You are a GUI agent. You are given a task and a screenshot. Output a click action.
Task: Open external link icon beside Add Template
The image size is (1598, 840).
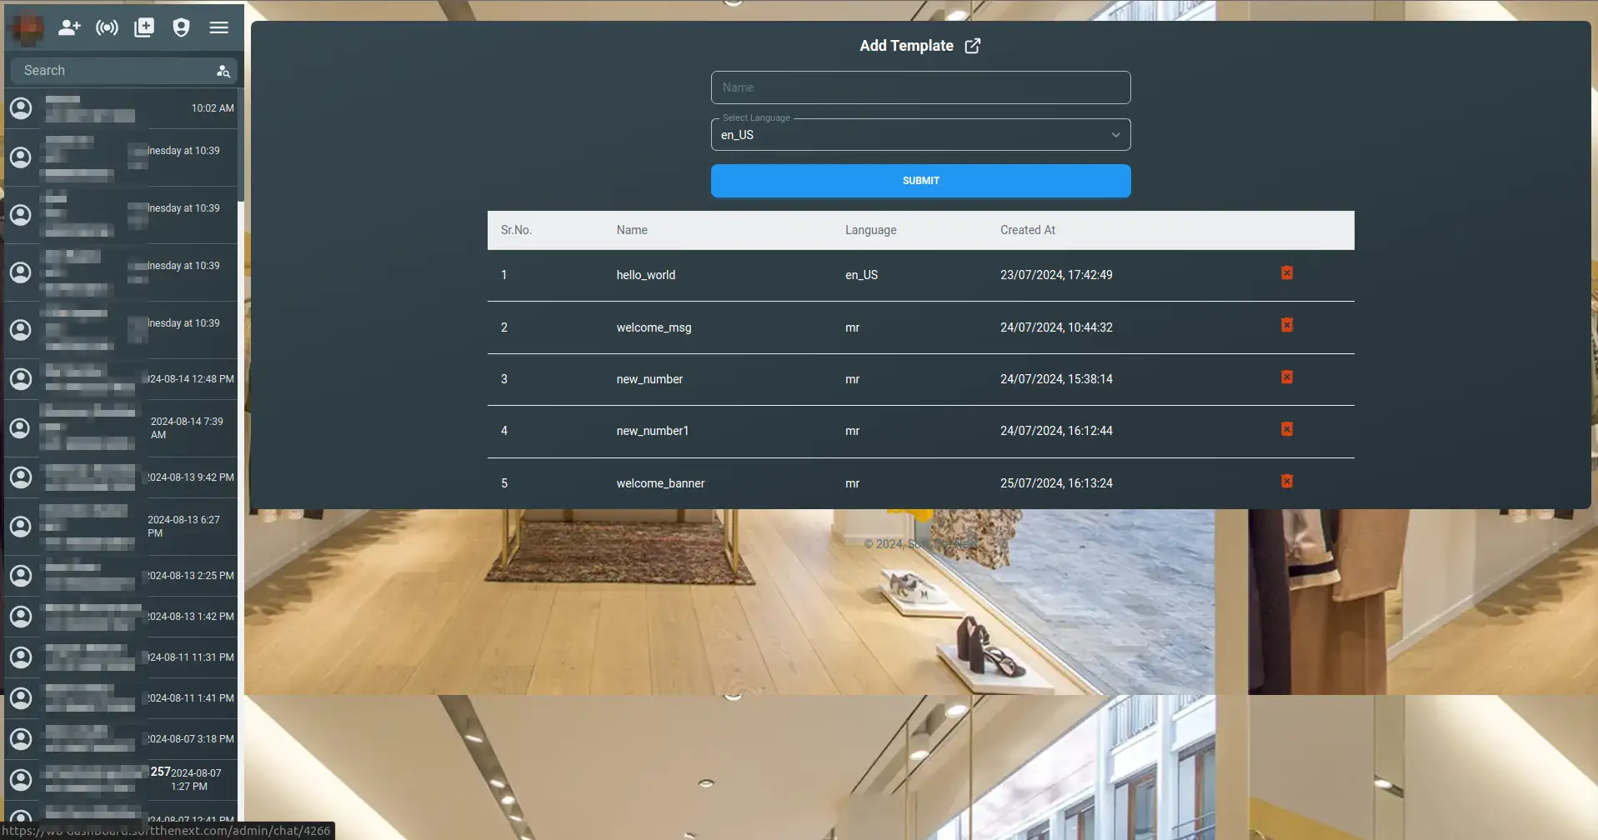972,46
